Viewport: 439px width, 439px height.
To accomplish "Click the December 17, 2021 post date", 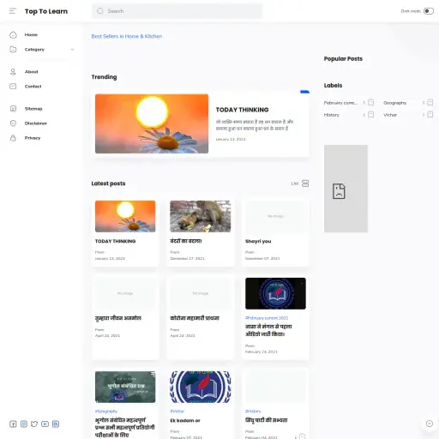I will (x=187, y=258).
